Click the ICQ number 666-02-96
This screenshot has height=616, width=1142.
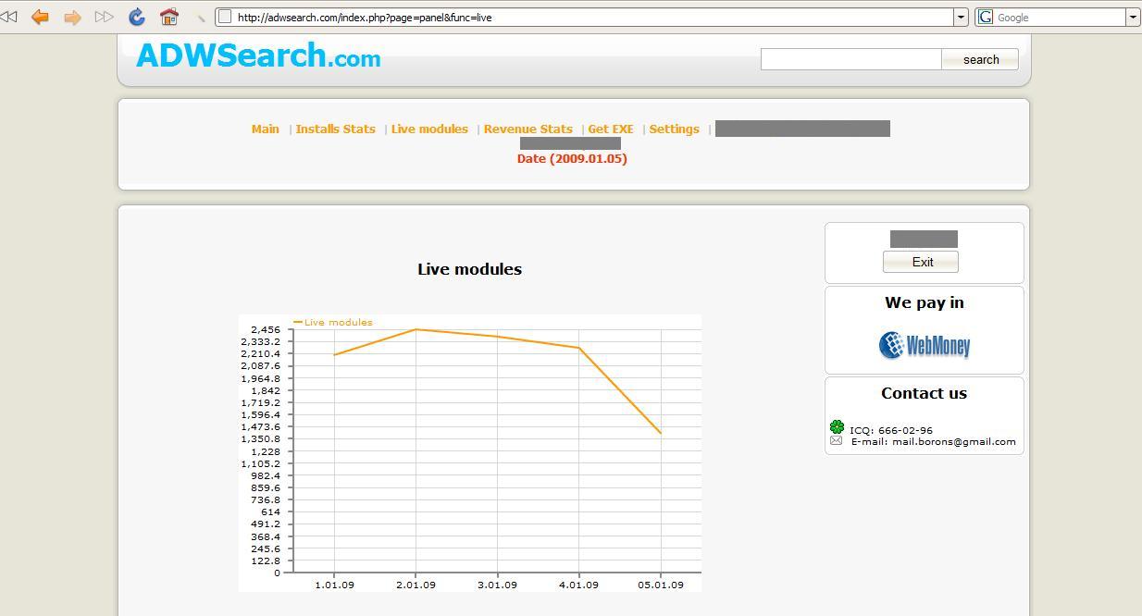coord(904,430)
